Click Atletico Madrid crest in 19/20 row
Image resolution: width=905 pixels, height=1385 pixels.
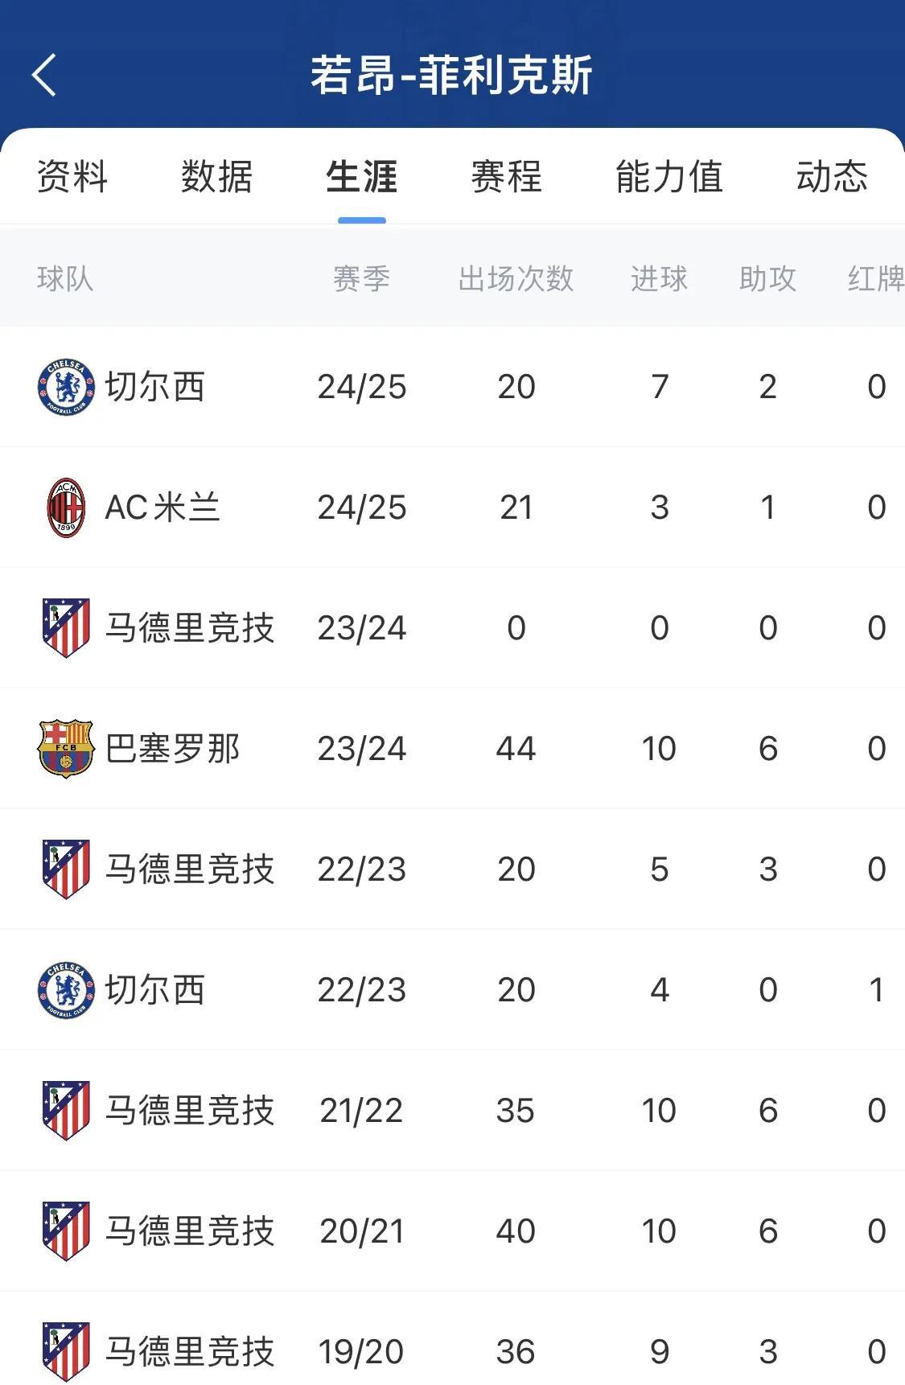tap(66, 1352)
